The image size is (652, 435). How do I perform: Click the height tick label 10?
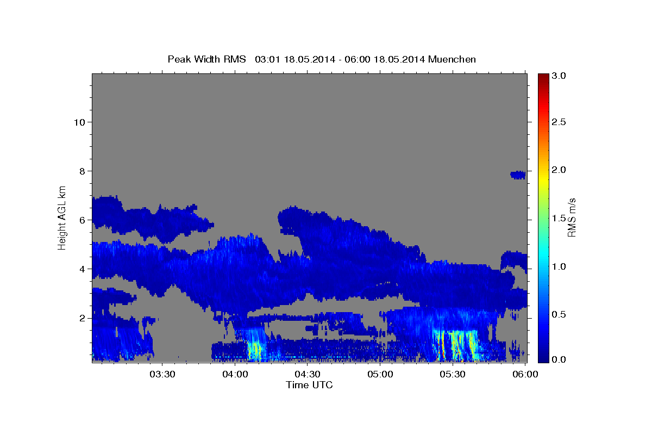(x=79, y=122)
